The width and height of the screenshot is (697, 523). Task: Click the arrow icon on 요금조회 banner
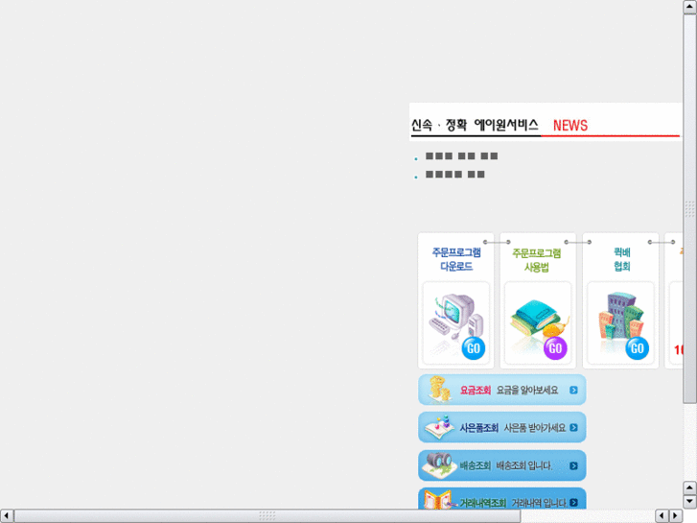click(573, 390)
